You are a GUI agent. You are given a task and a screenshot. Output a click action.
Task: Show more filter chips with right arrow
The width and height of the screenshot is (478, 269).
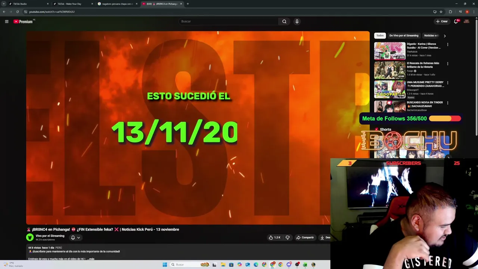click(x=445, y=36)
